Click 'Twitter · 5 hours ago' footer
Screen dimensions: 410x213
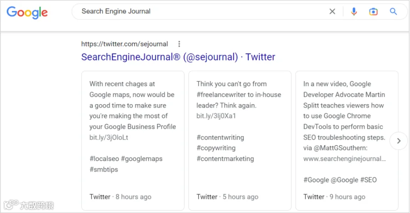pyautogui.click(x=227, y=197)
